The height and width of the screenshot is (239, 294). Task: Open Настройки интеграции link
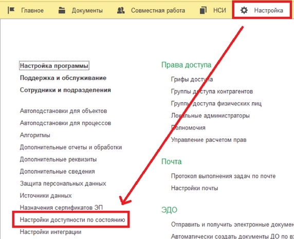tap(50, 232)
